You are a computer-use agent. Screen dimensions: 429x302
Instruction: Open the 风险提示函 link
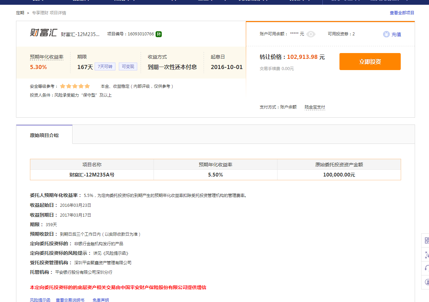coord(40,300)
